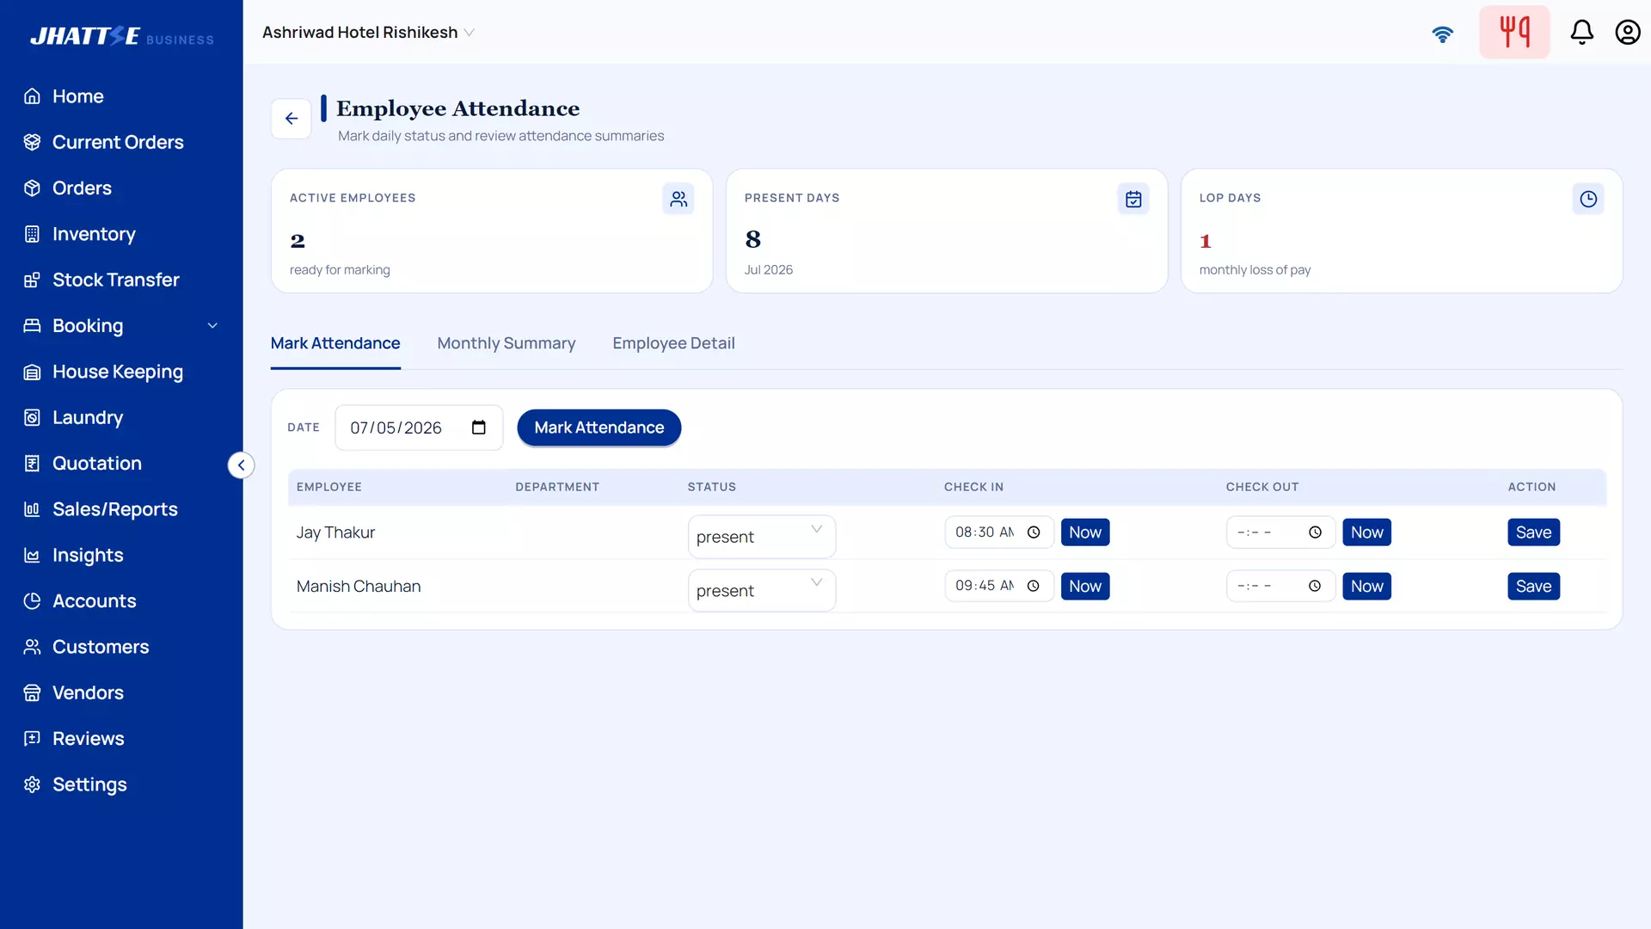
Task: Click the LOP Days card
Action: pos(1402,231)
